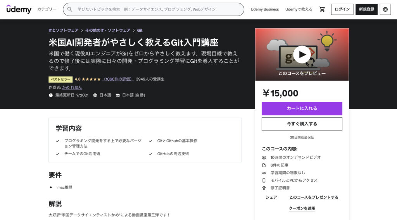Click the 4.8 rating number
Viewport: 397px width, 220px height.
click(78, 79)
